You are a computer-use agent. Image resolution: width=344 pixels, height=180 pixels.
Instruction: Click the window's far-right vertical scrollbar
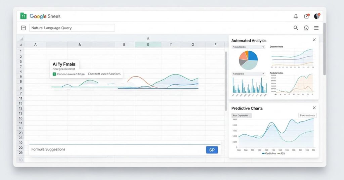[325, 49]
